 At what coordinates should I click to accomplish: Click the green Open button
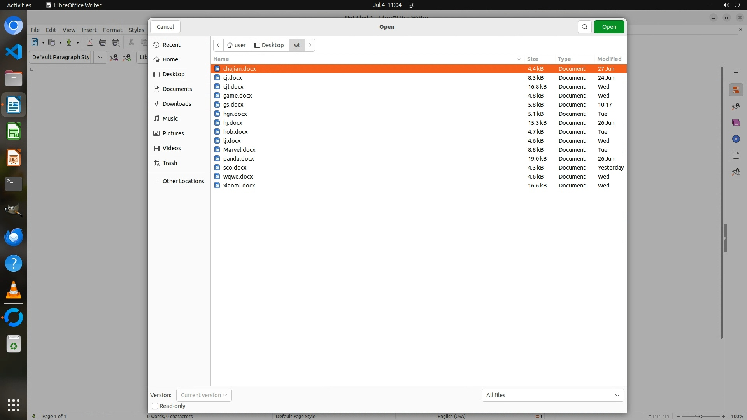[x=609, y=27]
